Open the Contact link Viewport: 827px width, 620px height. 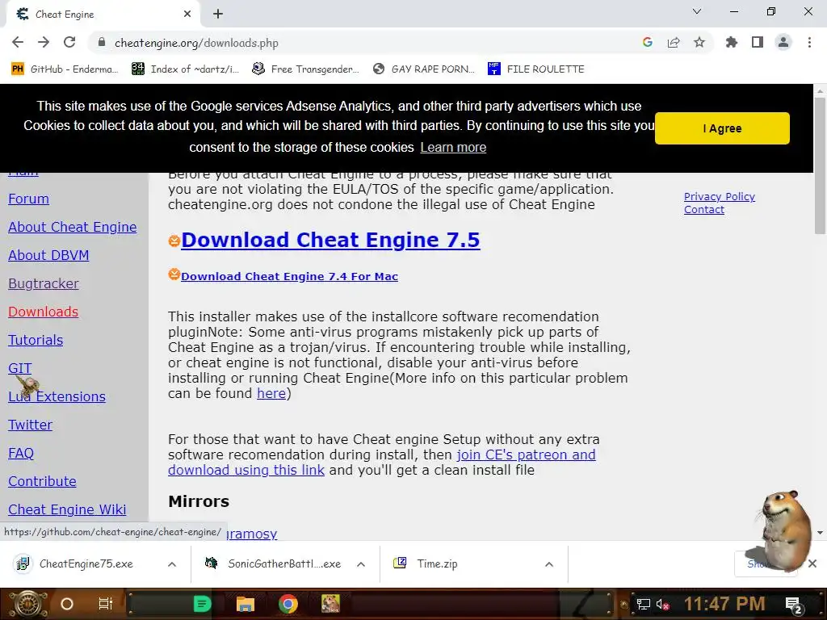click(704, 210)
